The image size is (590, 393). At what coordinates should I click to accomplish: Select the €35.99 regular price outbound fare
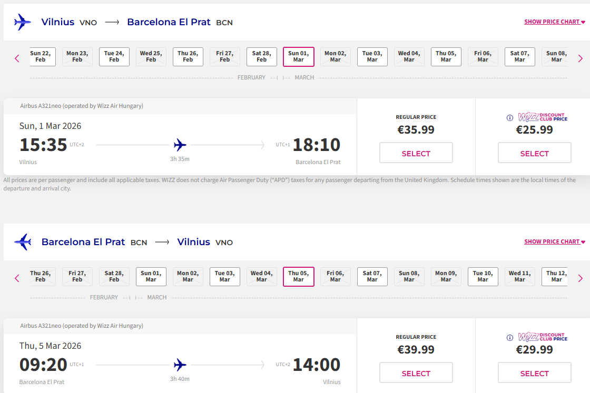(x=416, y=153)
